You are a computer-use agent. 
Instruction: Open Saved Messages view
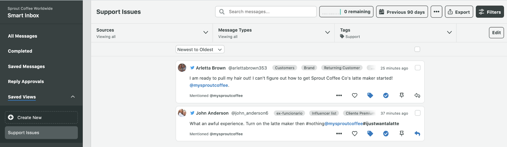click(x=26, y=66)
